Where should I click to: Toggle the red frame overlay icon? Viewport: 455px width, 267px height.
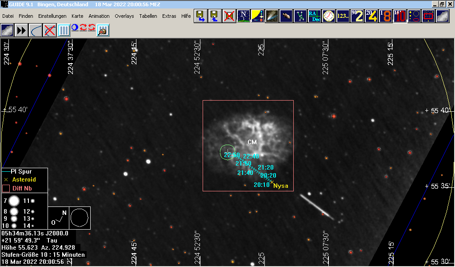pos(428,16)
